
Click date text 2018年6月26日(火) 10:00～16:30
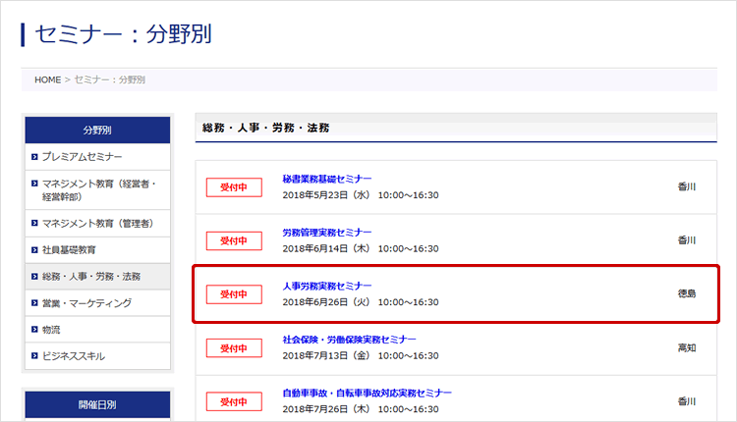pyautogui.click(x=361, y=302)
